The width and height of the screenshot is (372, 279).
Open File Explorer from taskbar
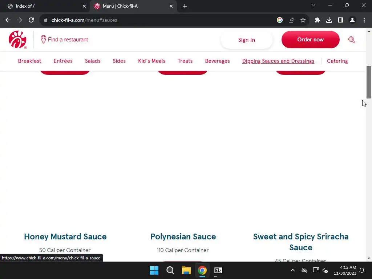pyautogui.click(x=186, y=270)
